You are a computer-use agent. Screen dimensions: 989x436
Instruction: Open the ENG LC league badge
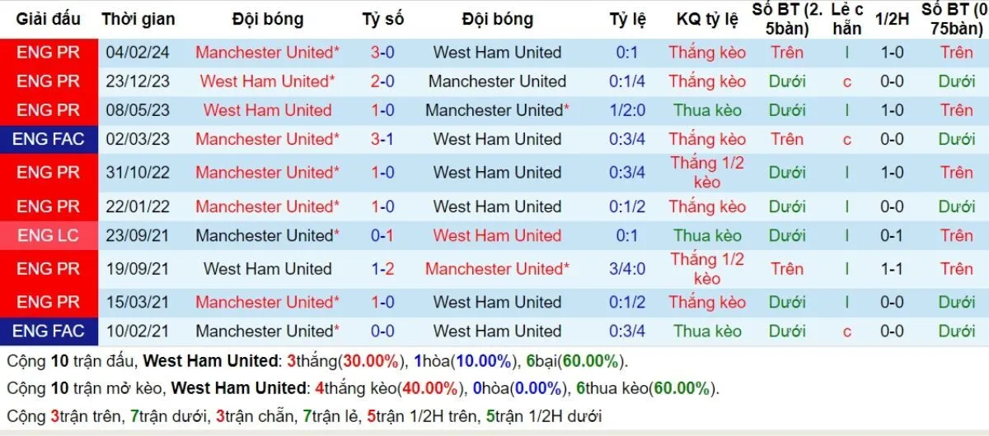coord(49,235)
